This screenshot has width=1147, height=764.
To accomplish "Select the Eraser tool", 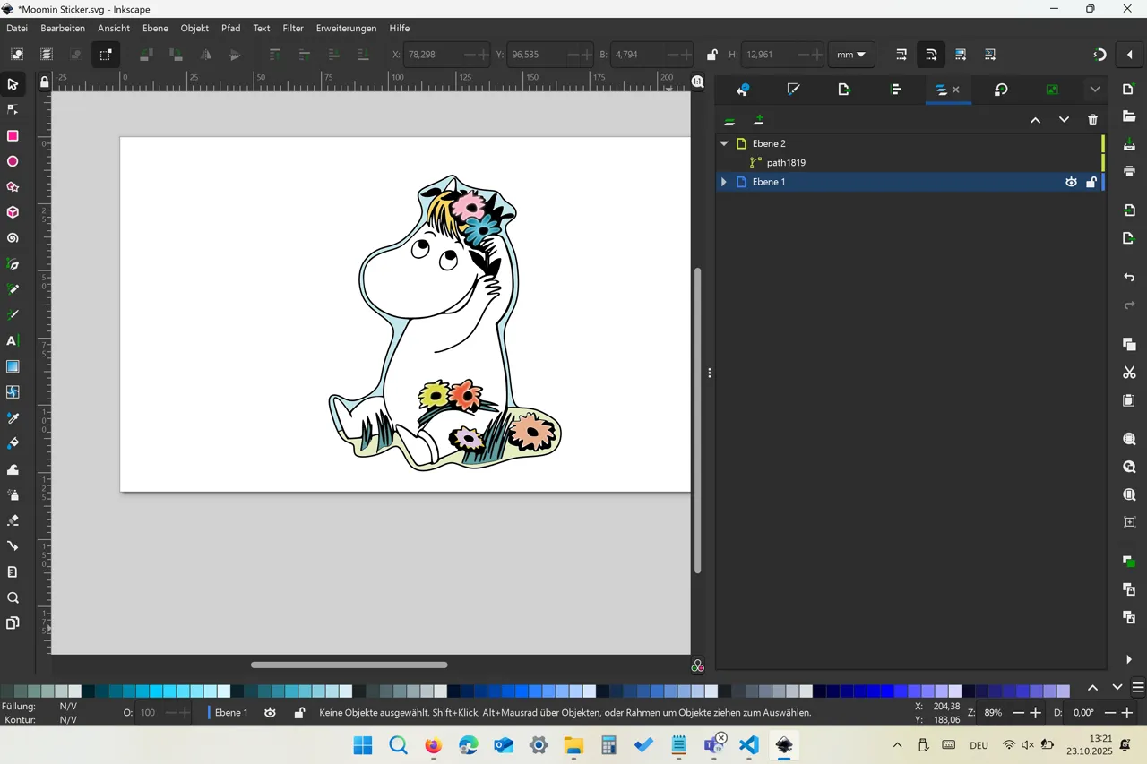I will [13, 520].
